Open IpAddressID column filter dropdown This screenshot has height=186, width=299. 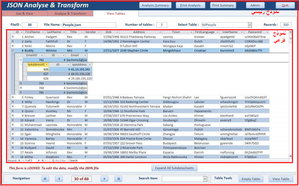tap(47, 65)
